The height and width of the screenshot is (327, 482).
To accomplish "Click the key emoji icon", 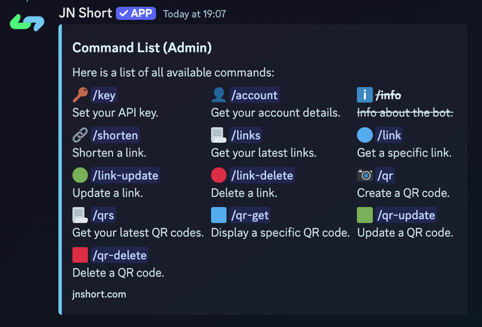I will 80,95.
